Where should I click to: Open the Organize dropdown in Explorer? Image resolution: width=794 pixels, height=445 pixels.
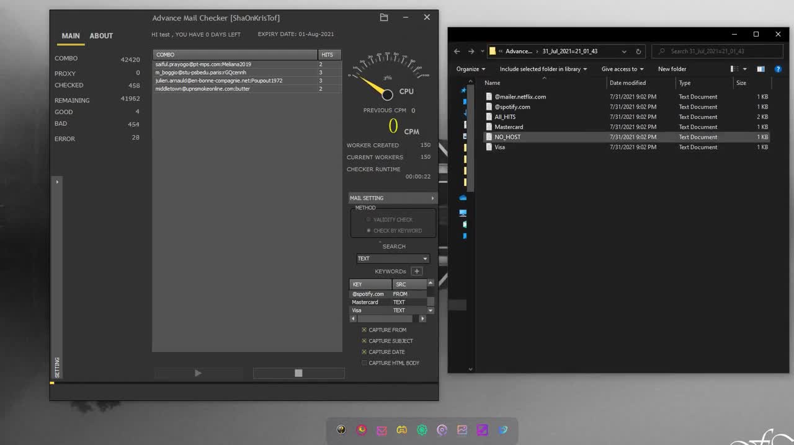click(470, 69)
